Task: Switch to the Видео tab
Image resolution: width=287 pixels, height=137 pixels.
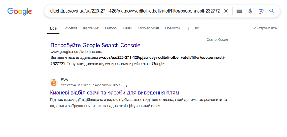Action: pyautogui.click(x=111, y=28)
